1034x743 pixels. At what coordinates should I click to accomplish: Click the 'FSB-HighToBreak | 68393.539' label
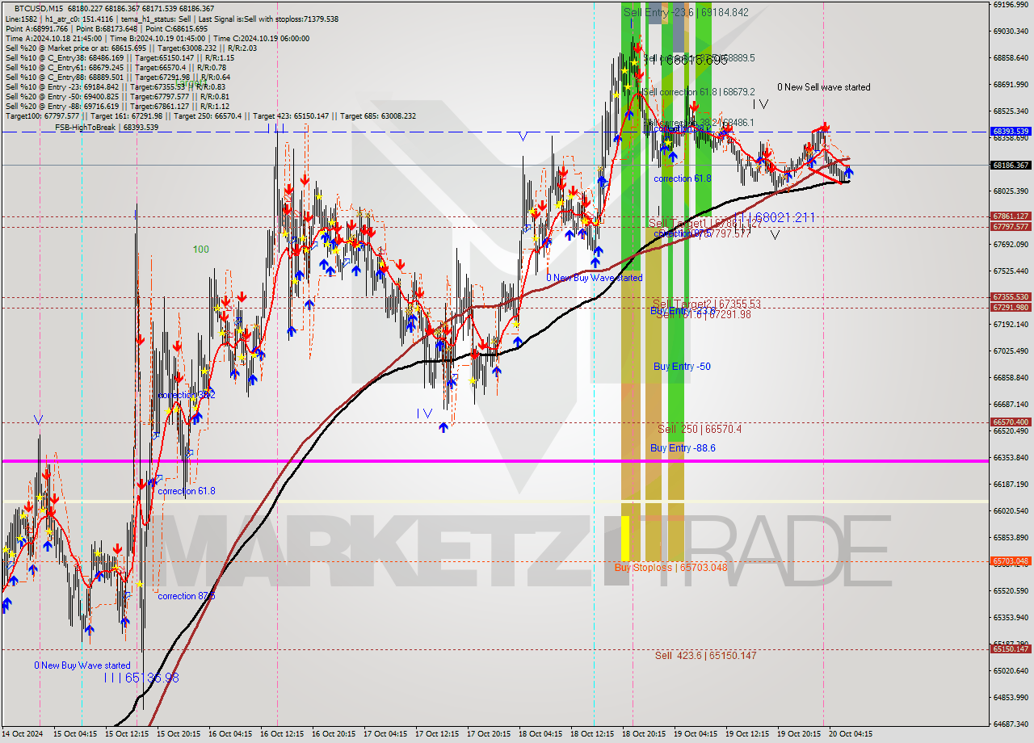(107, 127)
